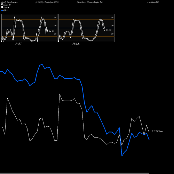This screenshot has height=174, width=174.
Task: Click the 'ernational C' title fragment
Action: (153, 2)
